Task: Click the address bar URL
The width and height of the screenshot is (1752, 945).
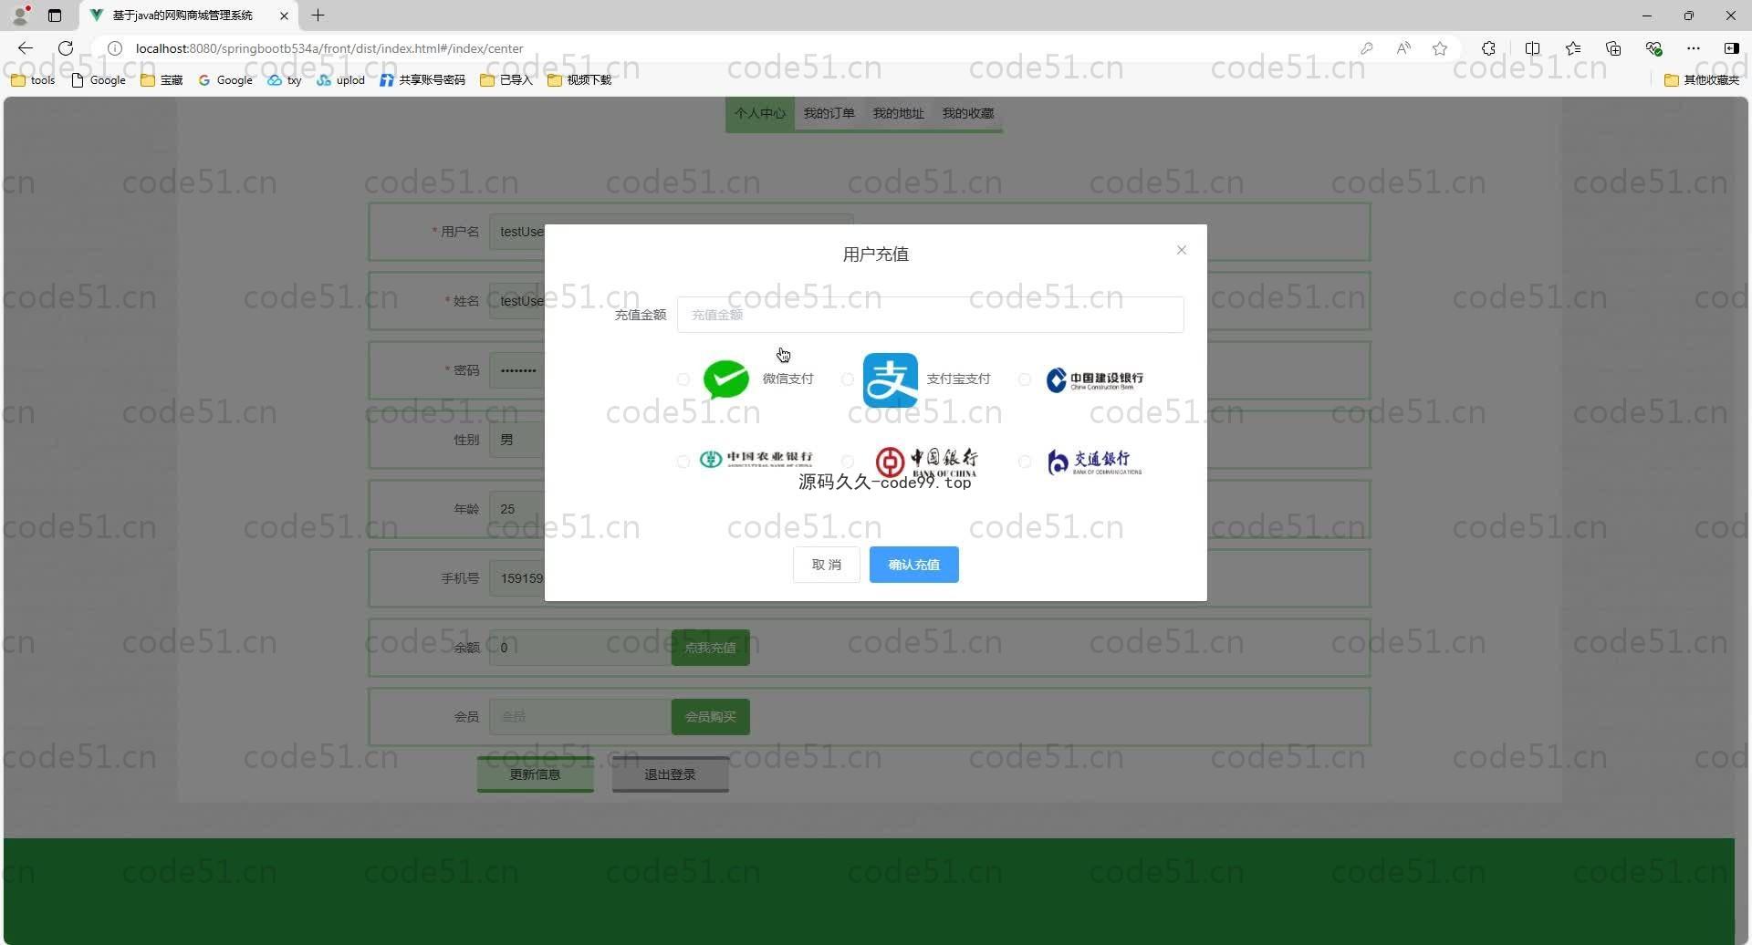Action: 329,48
